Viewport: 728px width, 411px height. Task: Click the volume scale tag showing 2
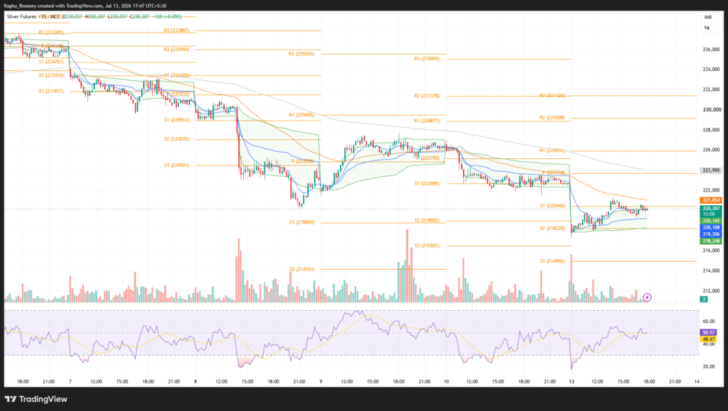click(x=704, y=300)
